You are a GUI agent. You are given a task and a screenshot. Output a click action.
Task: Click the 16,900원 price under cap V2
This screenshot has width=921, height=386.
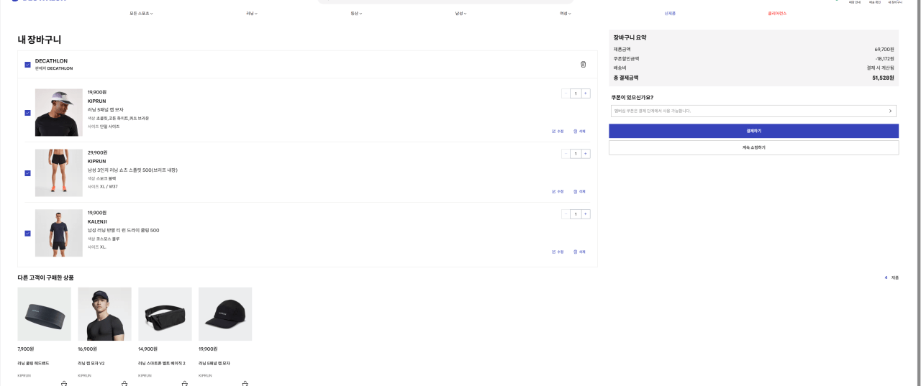pyautogui.click(x=87, y=349)
